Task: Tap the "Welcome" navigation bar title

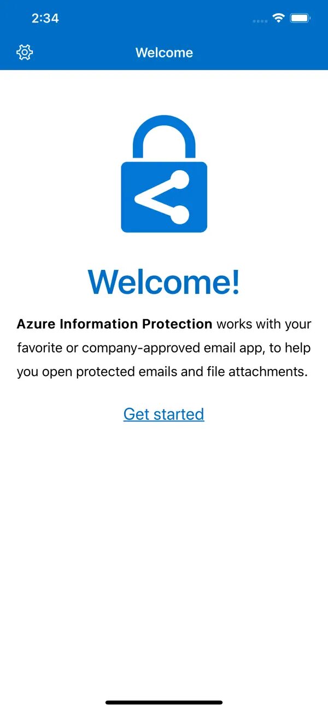Action: click(x=164, y=53)
